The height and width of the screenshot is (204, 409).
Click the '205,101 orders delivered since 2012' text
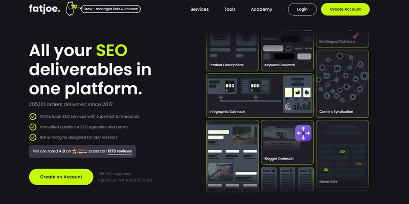(x=71, y=105)
